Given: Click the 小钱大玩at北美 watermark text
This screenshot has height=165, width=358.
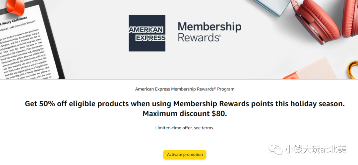Looking at the screenshot, I should click(x=316, y=149).
